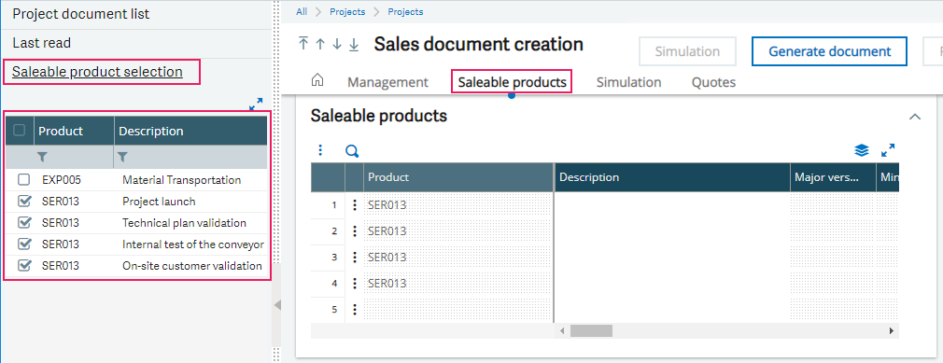
Task: Click the empty Product cell in row 5
Action: [x=457, y=310]
